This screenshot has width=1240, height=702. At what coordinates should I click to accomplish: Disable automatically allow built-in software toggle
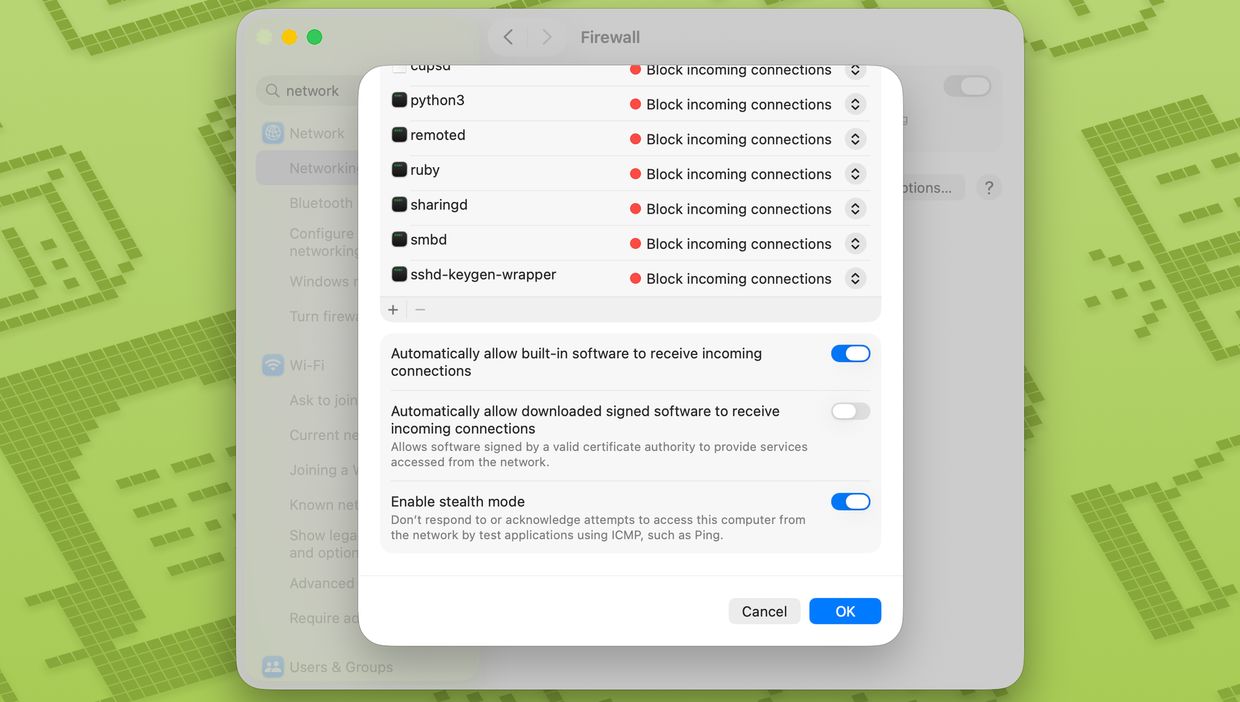click(x=850, y=354)
